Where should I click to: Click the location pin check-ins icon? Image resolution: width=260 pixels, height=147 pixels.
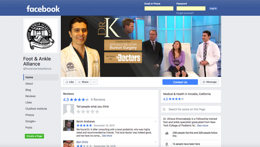[167, 144]
